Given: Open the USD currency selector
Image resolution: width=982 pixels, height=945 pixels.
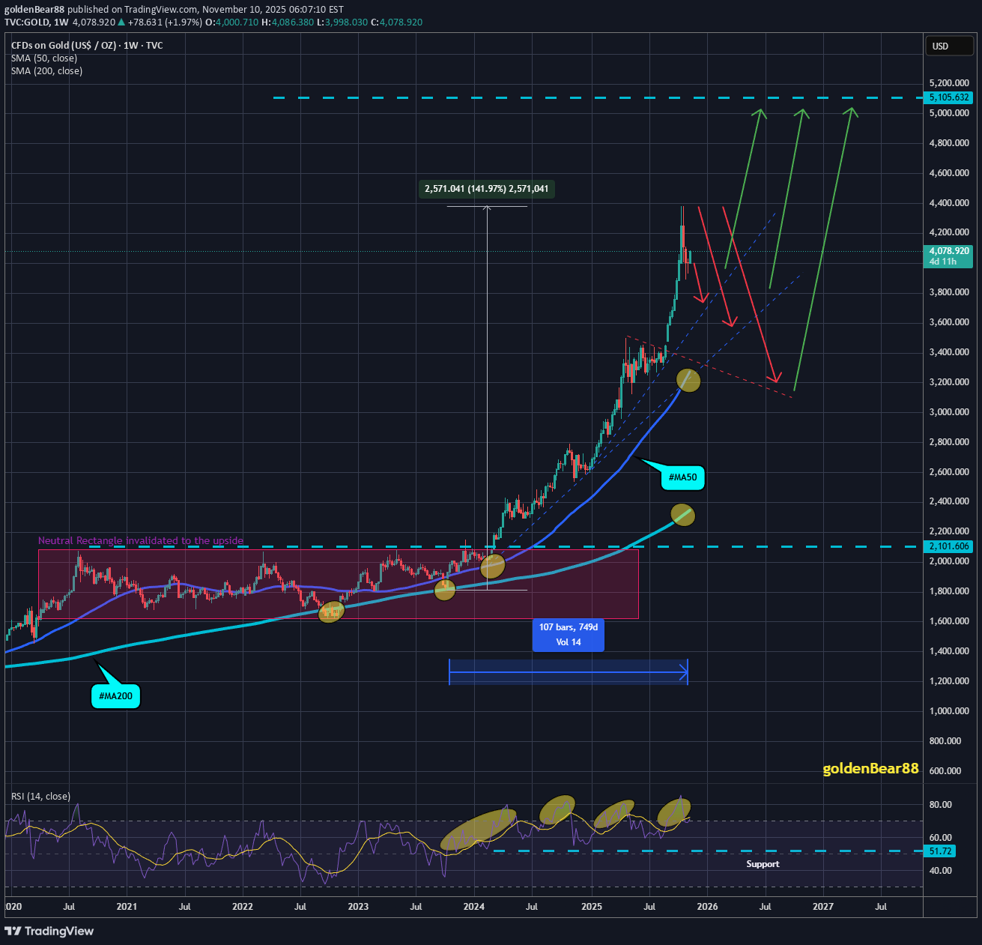Looking at the screenshot, I should click(x=949, y=46).
